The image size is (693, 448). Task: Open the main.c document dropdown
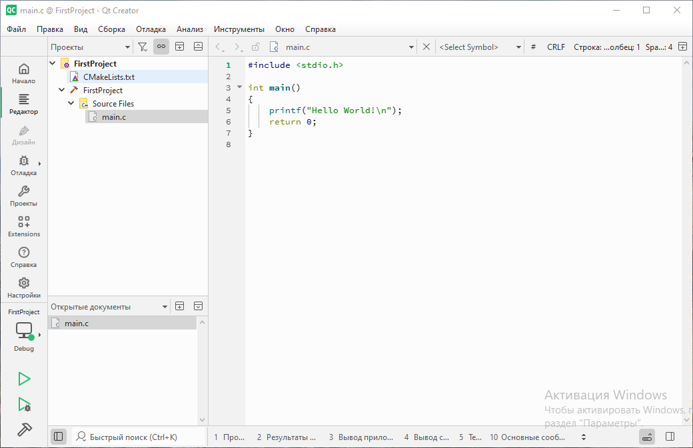coord(342,47)
